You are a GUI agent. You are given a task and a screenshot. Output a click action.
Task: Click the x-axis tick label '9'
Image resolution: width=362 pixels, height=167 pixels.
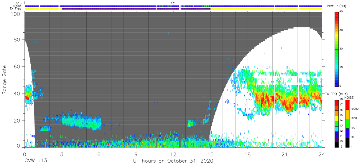[136, 154]
